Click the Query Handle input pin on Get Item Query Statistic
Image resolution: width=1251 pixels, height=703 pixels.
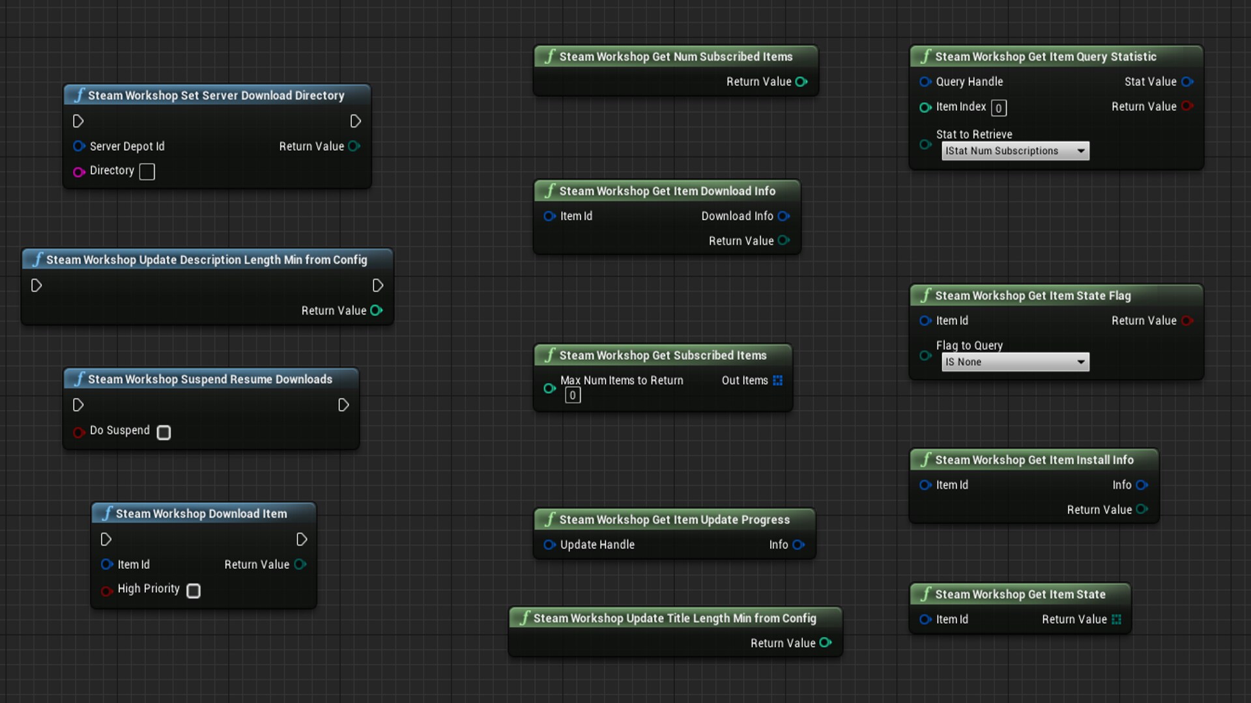(x=926, y=81)
